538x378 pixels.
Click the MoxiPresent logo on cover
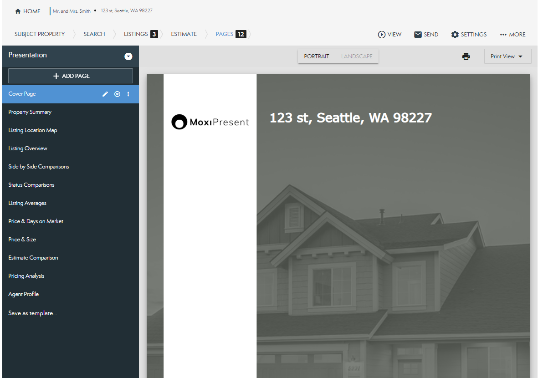coord(210,122)
